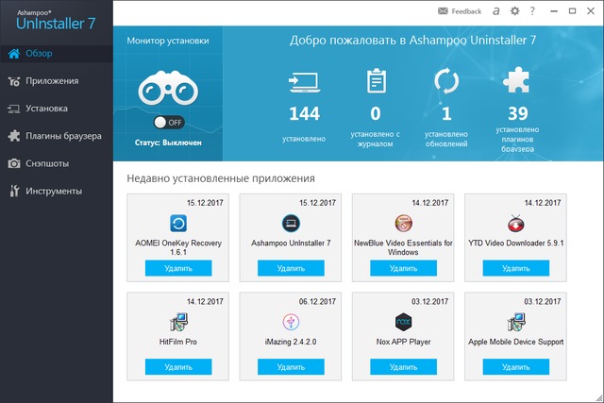604x403 pixels.
Task: Open settings with the gear icon
Action: click(514, 11)
